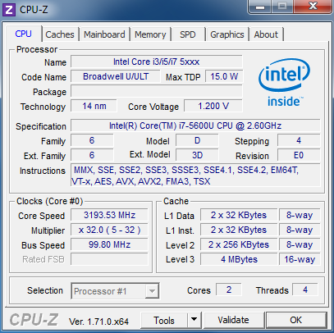Select the Memory tab
This screenshot has height=333, width=334.
[150, 34]
